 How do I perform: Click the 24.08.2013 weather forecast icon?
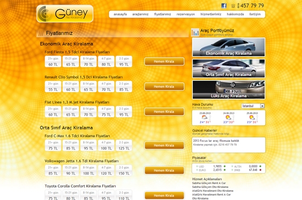click(x=228, y=117)
